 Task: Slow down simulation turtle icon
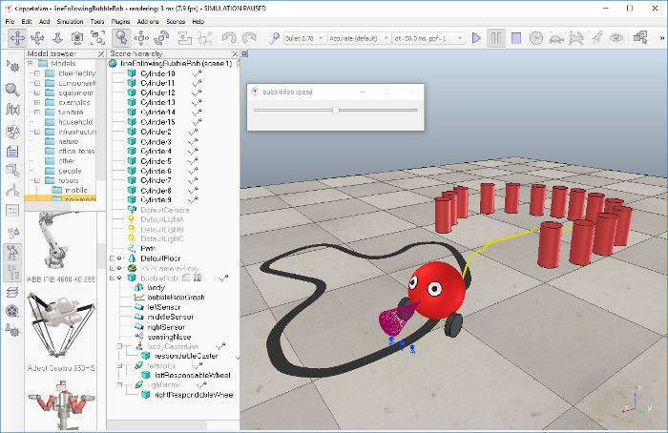[556, 38]
